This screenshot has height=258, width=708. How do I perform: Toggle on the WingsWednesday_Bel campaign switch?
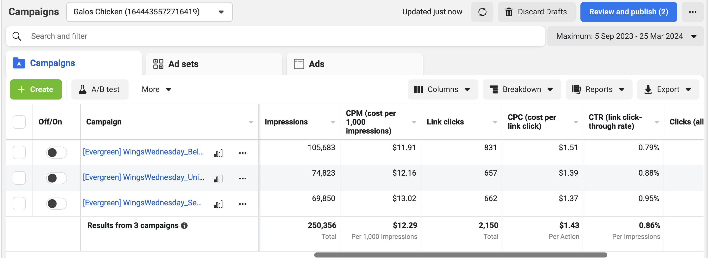(x=56, y=152)
